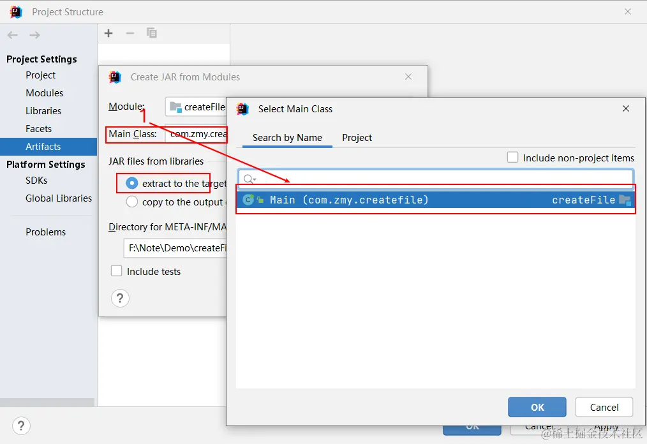Click the META-INF directory path field
Image resolution: width=647 pixels, height=444 pixels.
[175, 248]
